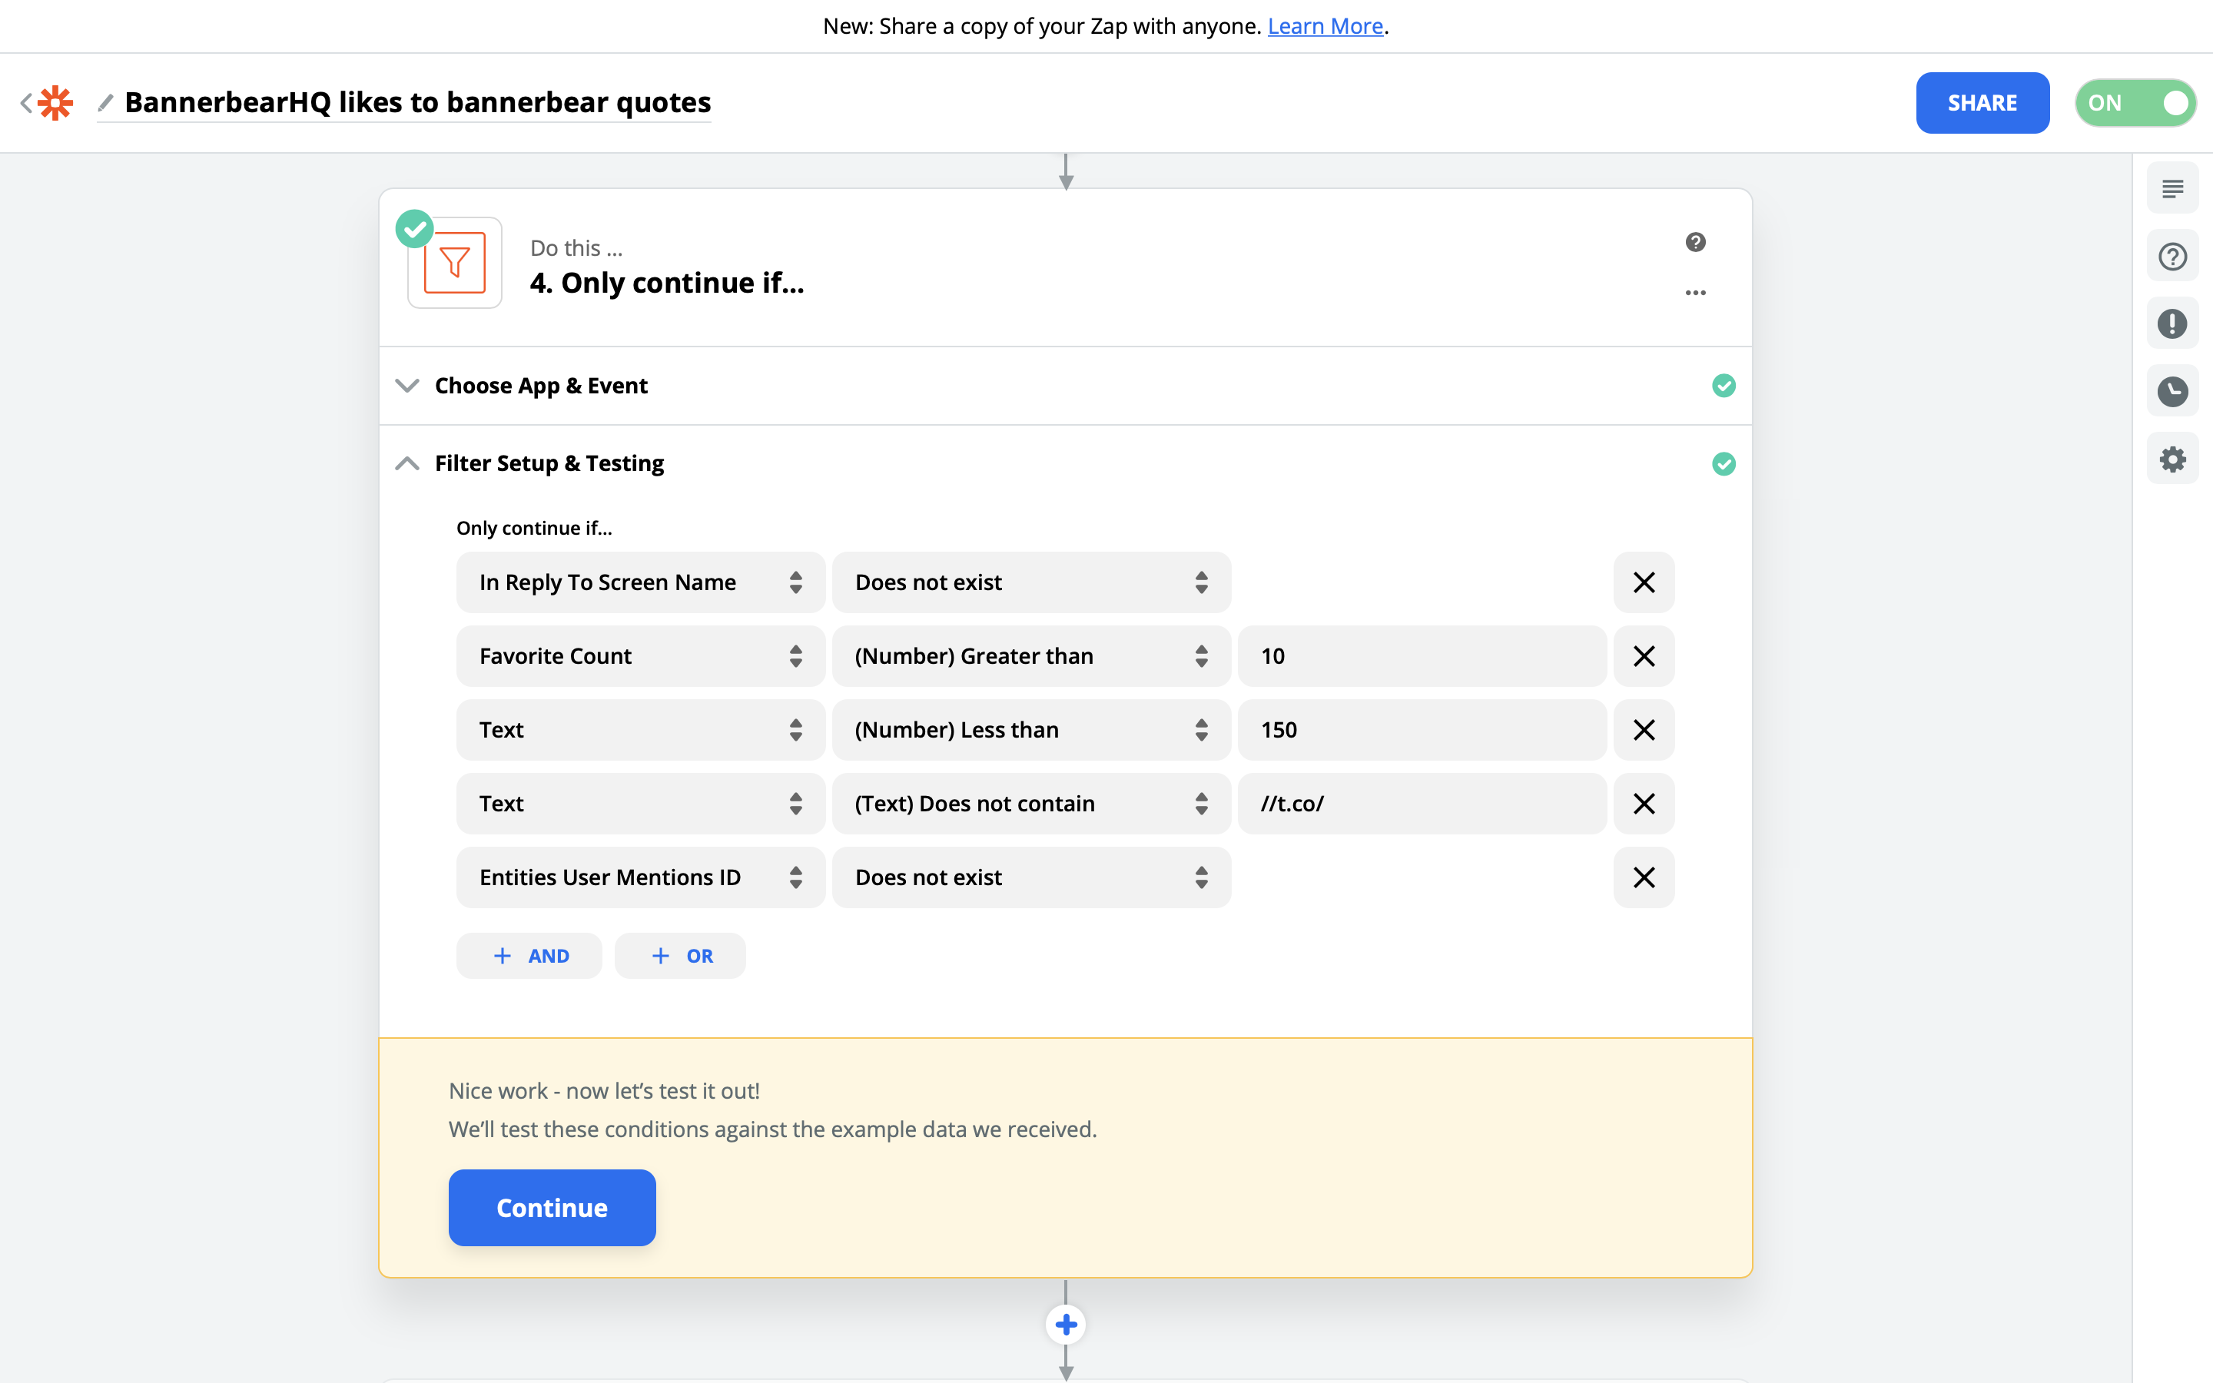Edit the value field containing 150
2213x1383 pixels.
(x=1422, y=730)
